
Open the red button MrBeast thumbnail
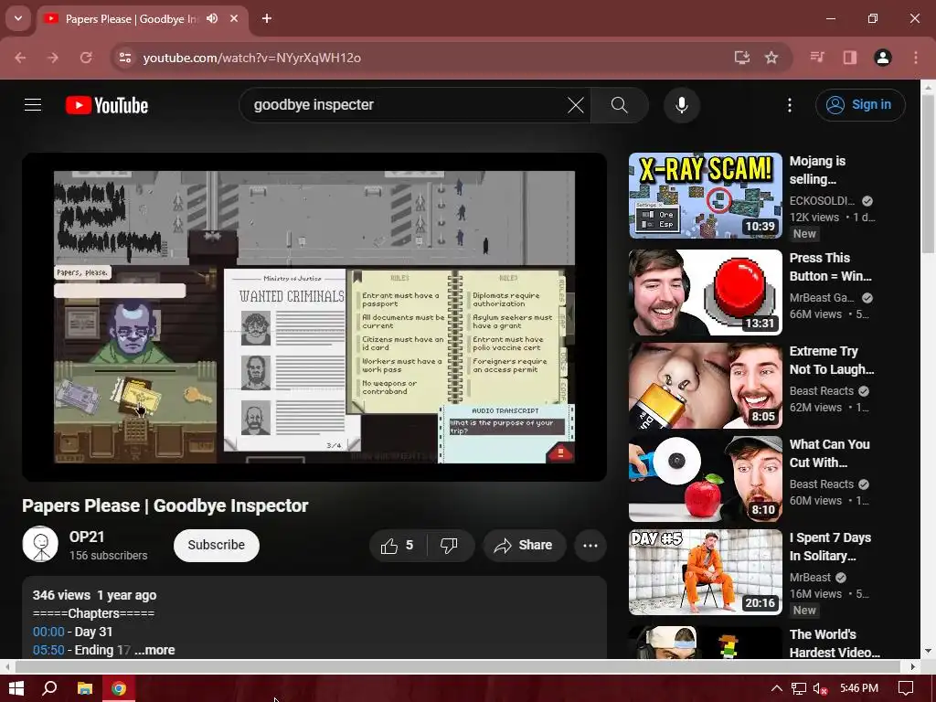(705, 292)
